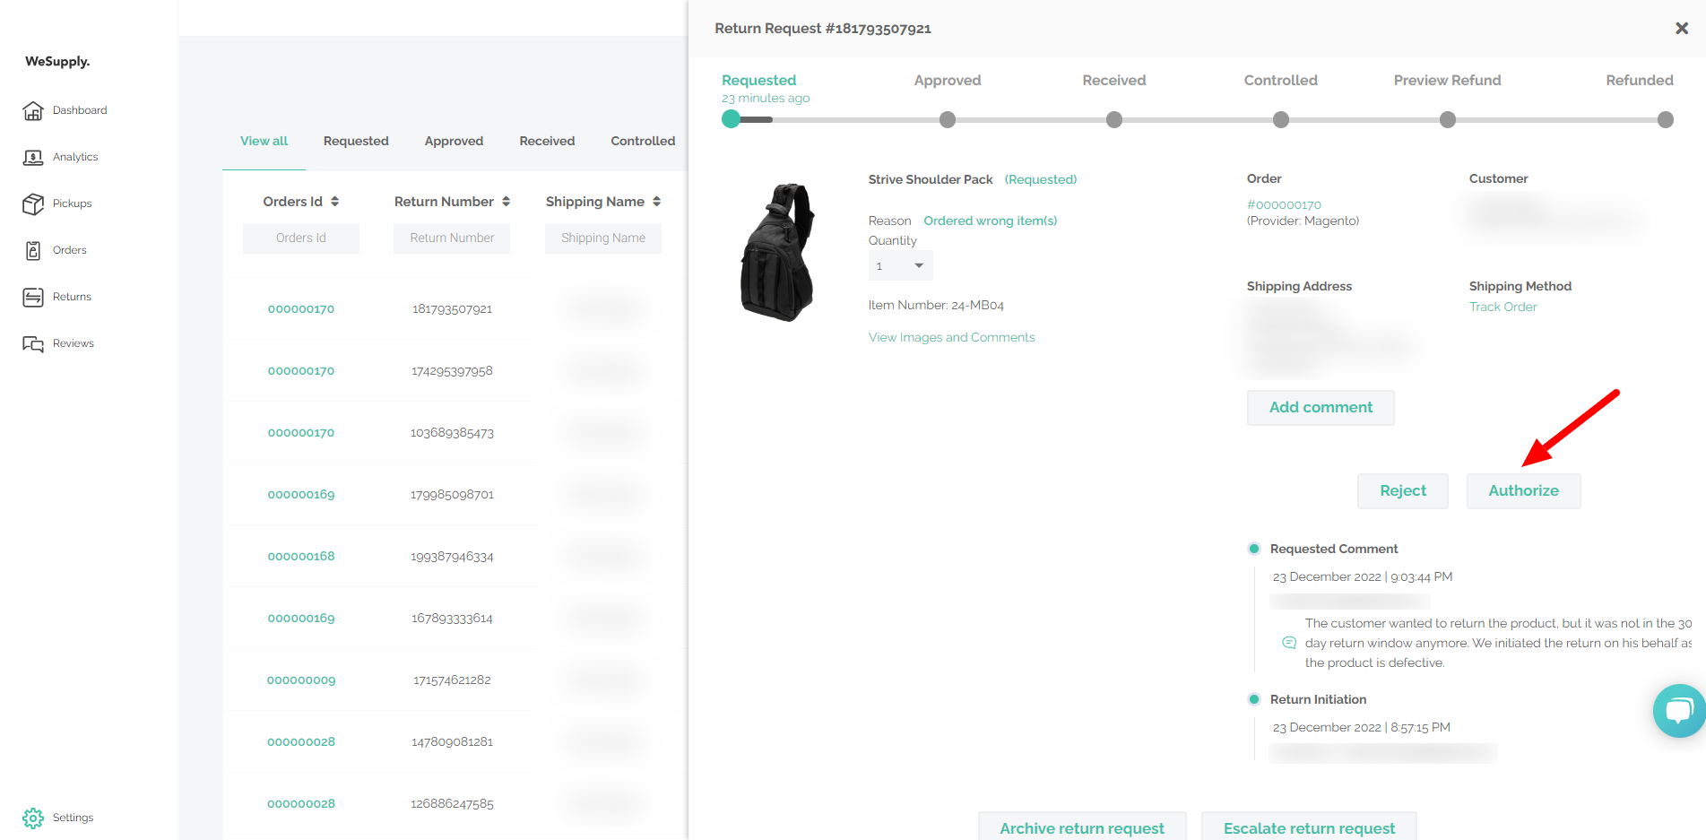Image resolution: width=1706 pixels, height=840 pixels.
Task: Close the Return Request panel
Action: [1682, 29]
